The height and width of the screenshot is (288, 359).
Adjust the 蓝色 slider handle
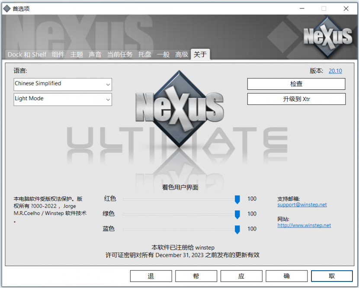tap(237, 229)
